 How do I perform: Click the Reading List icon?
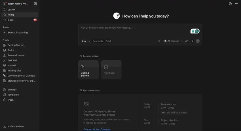pos(5,70)
